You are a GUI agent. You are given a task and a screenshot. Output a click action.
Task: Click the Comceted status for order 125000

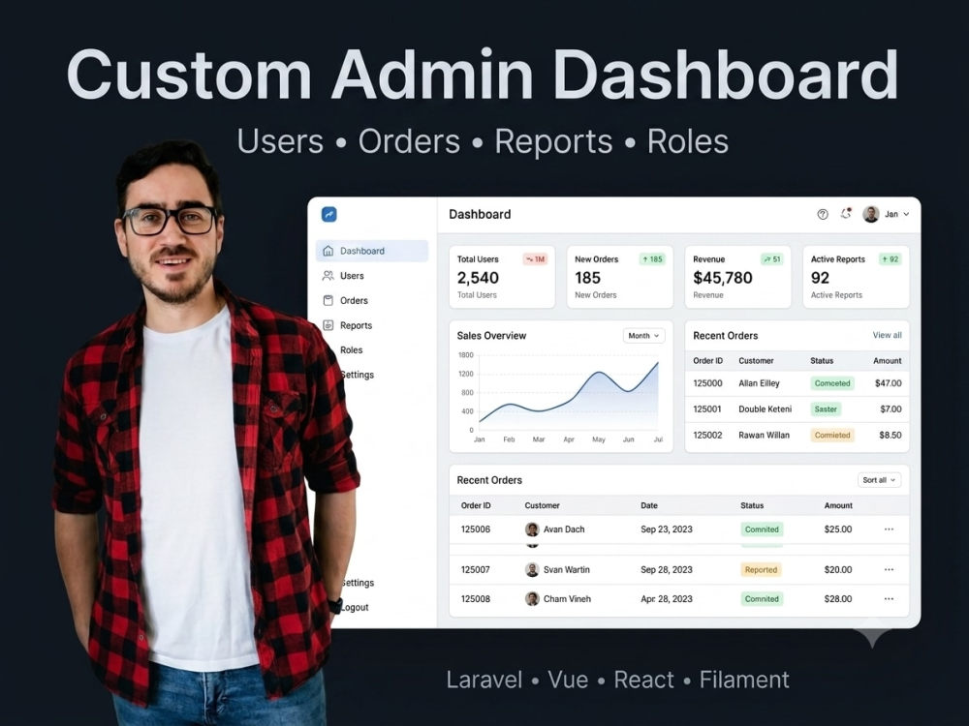coord(832,383)
